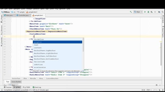The height and width of the screenshot is (92, 165).
Task: Choose AnchorPane.topAnchor suggestion
Action: click(x=57, y=51)
